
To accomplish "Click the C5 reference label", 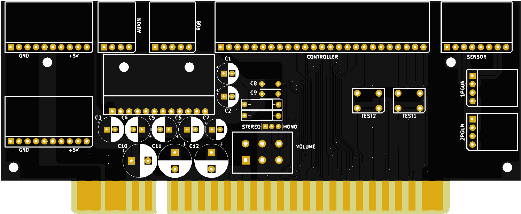I will [151, 118].
